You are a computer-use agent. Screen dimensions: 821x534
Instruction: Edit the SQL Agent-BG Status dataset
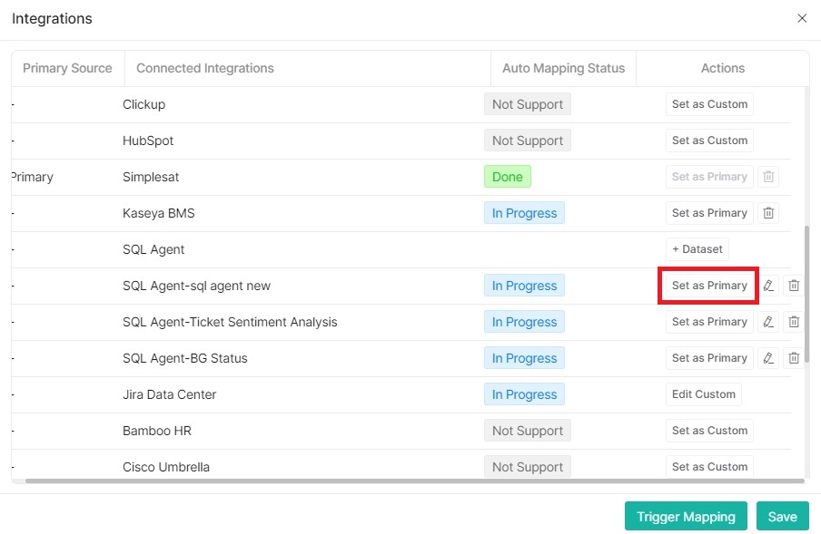[x=768, y=357]
